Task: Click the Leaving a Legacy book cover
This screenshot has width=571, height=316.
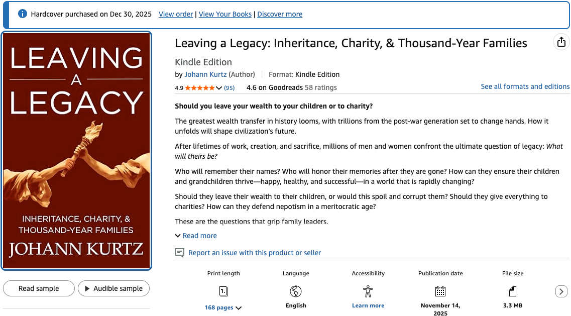Action: click(76, 151)
